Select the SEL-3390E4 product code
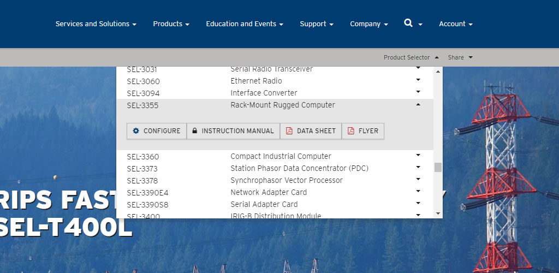The height and width of the screenshot is (273, 559). 147,193
